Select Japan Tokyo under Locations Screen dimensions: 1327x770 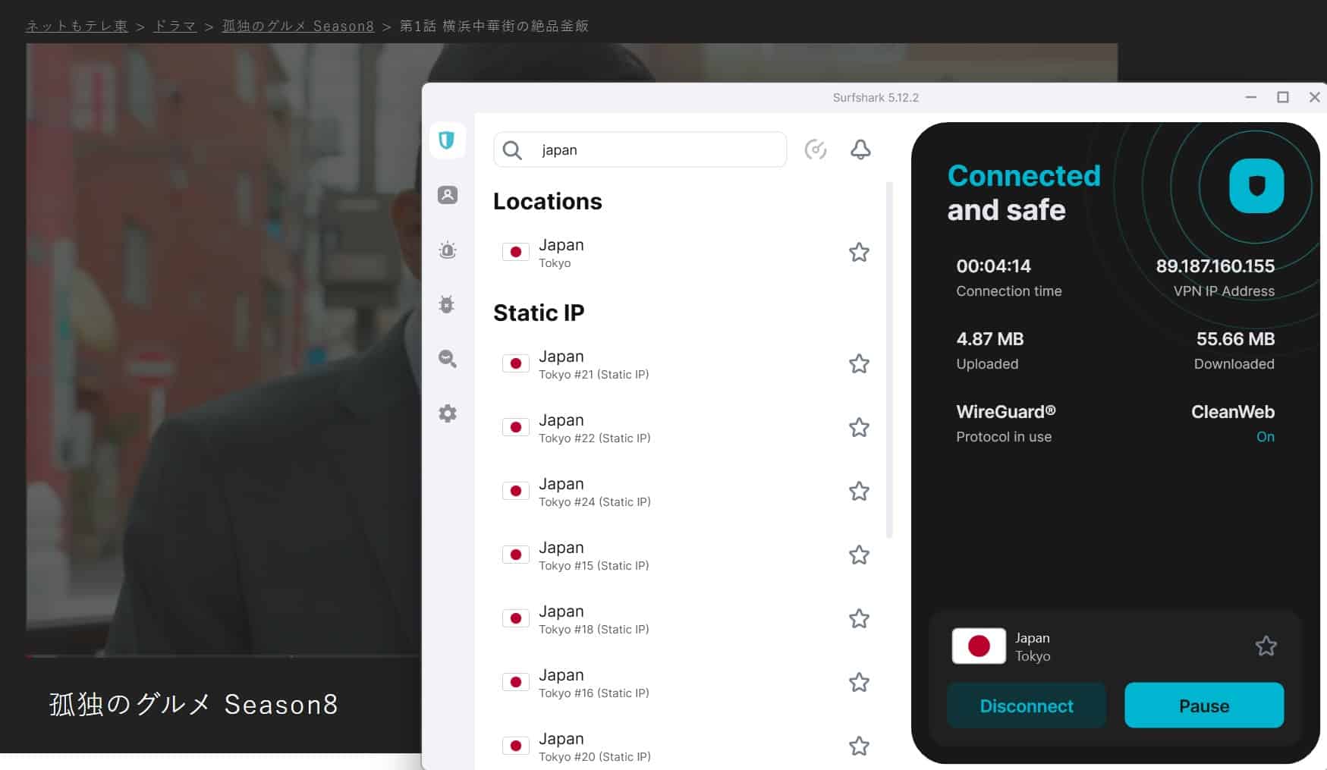[x=687, y=253]
